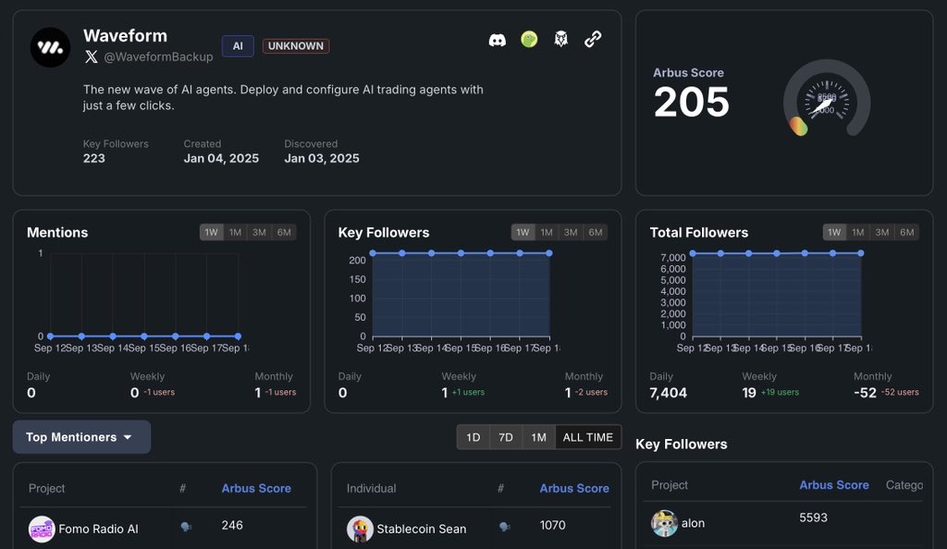
Task: Click the wolf token icon in the header
Action: 560,39
